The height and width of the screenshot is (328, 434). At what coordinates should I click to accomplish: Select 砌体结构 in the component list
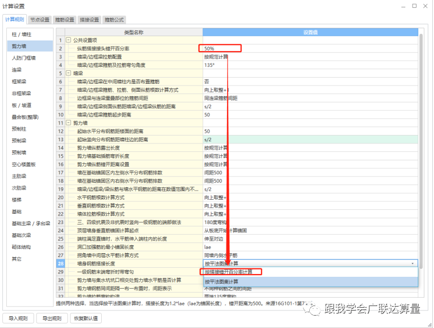point(30,247)
